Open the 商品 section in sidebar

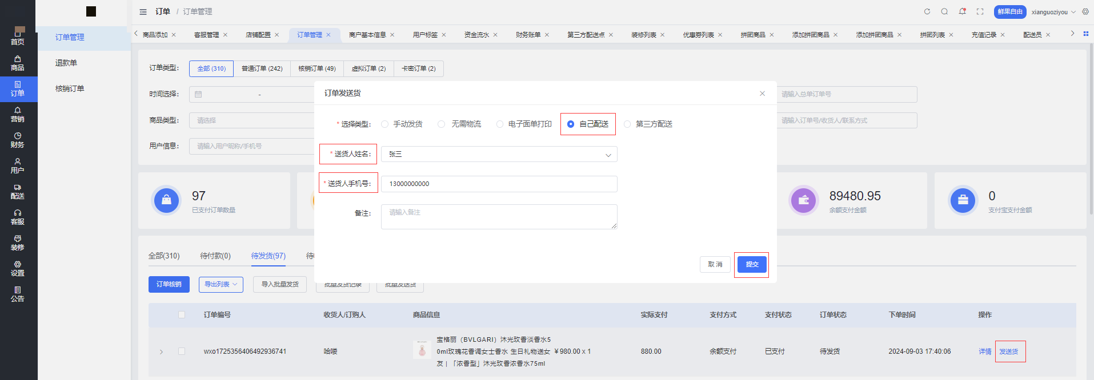pos(18,63)
